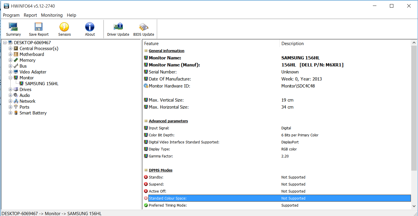Expand the Motherboard tree node
Image resolution: width=418 pixels, height=216 pixels.
pyautogui.click(x=11, y=54)
